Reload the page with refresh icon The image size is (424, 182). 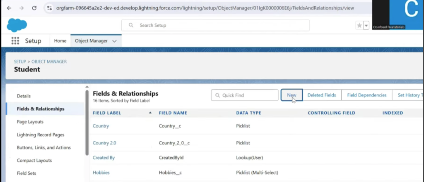tap(34, 8)
